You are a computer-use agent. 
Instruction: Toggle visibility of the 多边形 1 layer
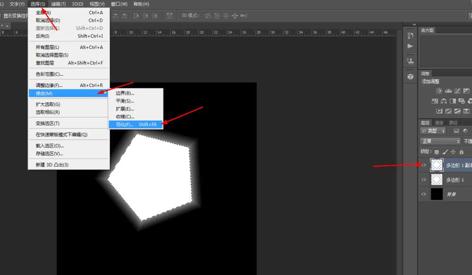[x=423, y=180]
